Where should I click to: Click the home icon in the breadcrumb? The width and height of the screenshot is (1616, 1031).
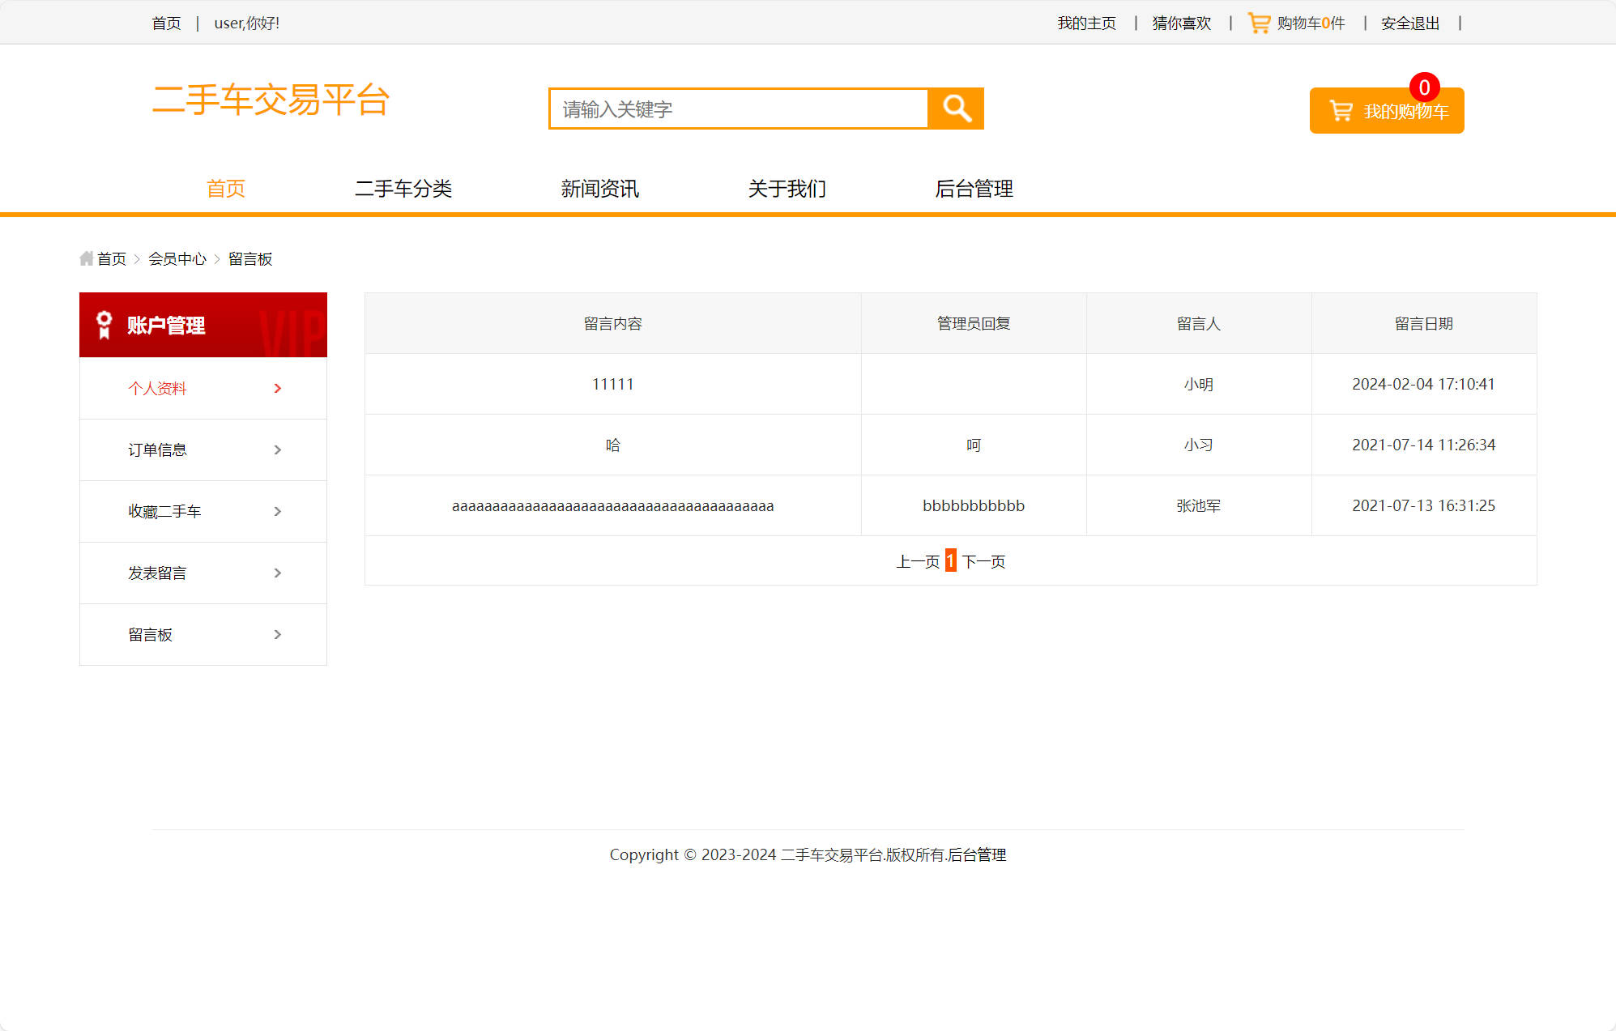87,258
